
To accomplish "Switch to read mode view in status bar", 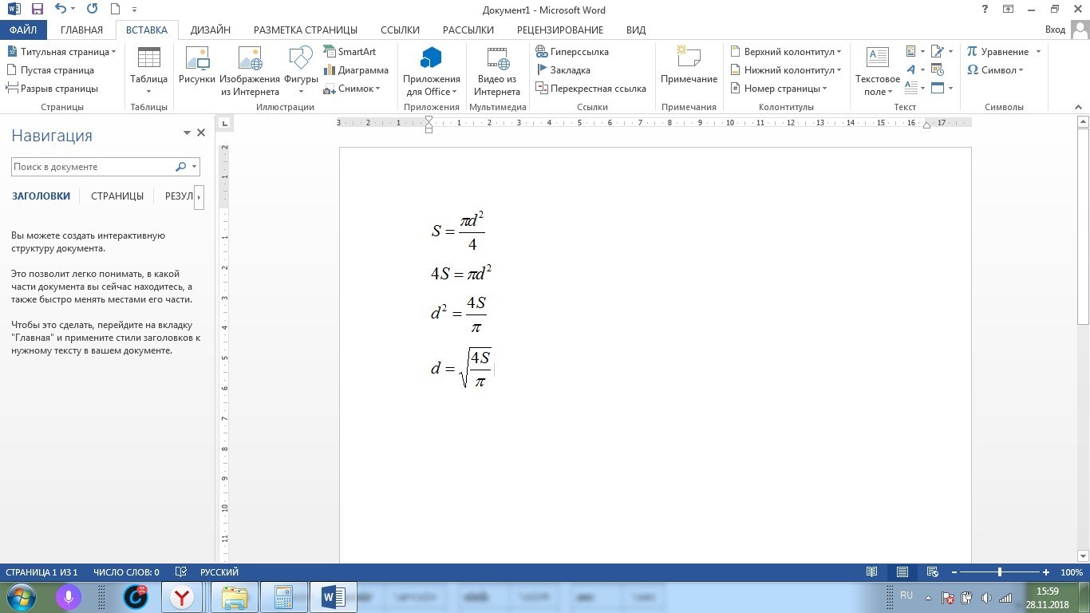I will point(872,572).
